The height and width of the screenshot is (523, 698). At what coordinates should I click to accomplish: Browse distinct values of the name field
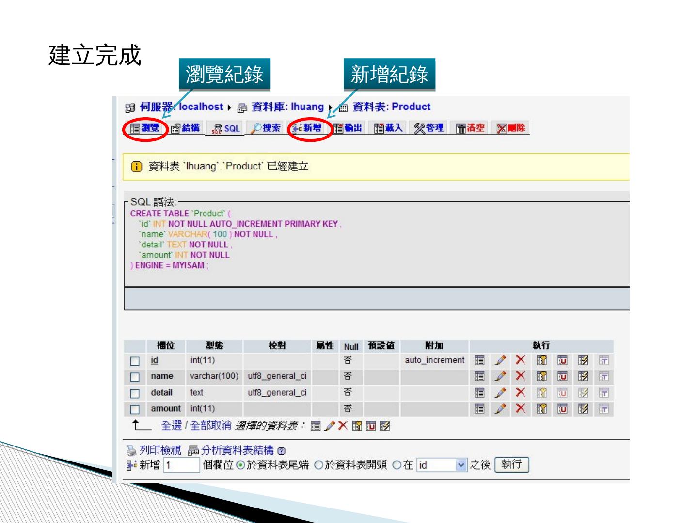coord(479,376)
